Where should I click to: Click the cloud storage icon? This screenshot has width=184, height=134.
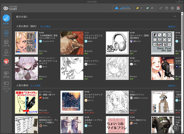(117, 8)
